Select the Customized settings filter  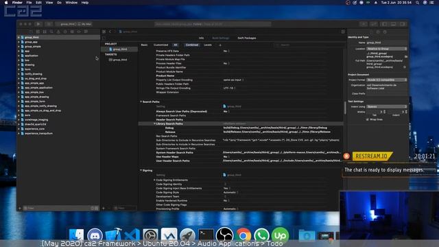click(x=161, y=45)
